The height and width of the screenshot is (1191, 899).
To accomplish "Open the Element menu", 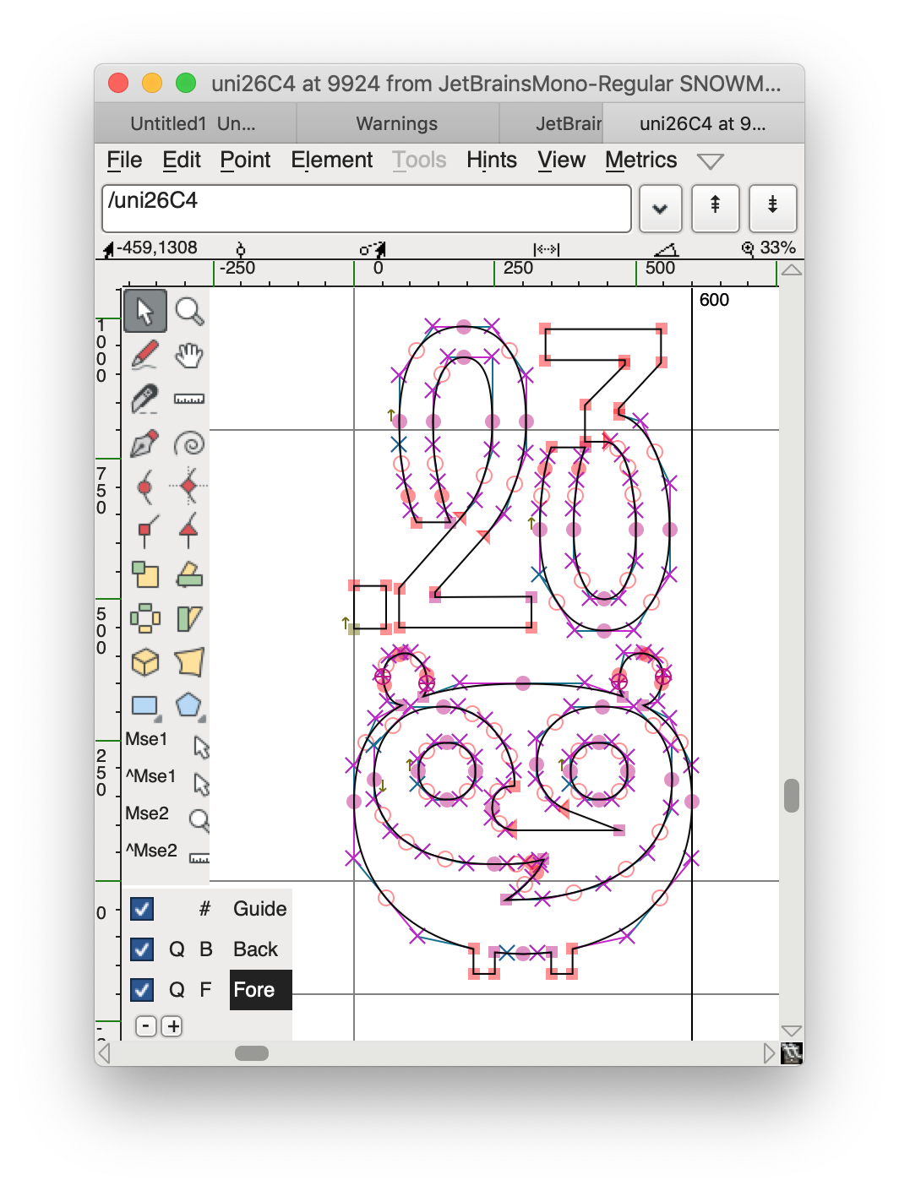I will pos(331,160).
